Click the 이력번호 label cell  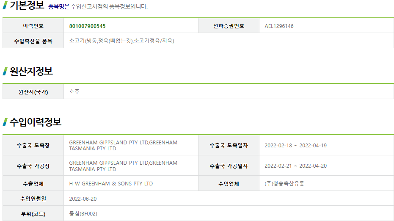point(33,26)
